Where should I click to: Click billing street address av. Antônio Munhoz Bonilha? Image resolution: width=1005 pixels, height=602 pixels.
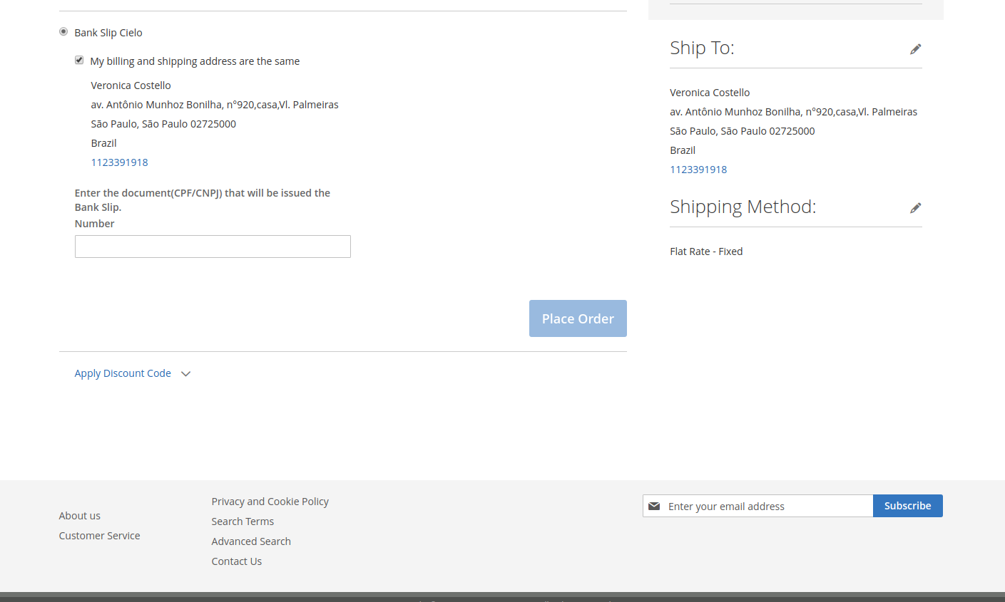pyautogui.click(x=215, y=105)
